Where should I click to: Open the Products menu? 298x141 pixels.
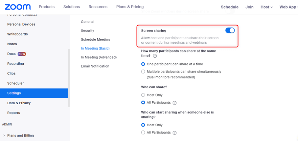coord(47,7)
